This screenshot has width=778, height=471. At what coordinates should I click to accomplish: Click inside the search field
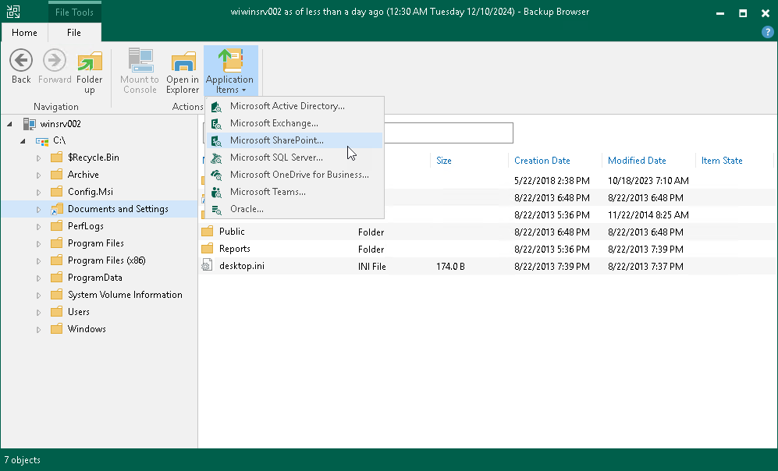pos(449,133)
